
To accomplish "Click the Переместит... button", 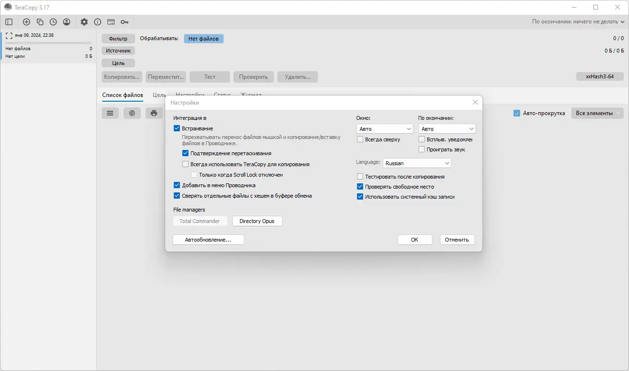I will (x=166, y=76).
